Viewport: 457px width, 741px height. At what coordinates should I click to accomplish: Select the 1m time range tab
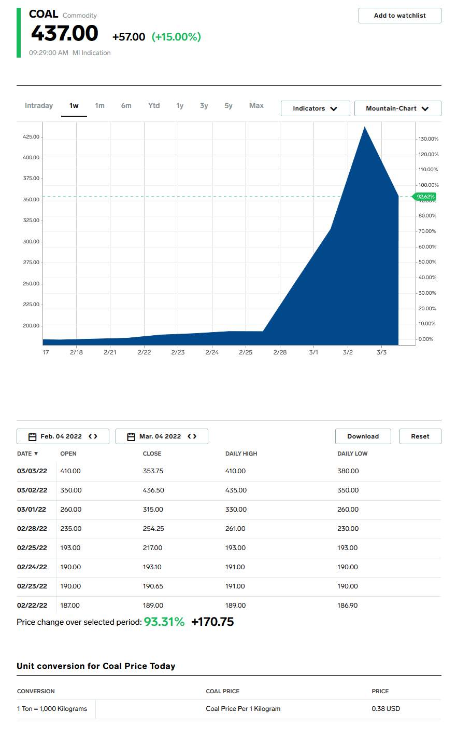(99, 106)
